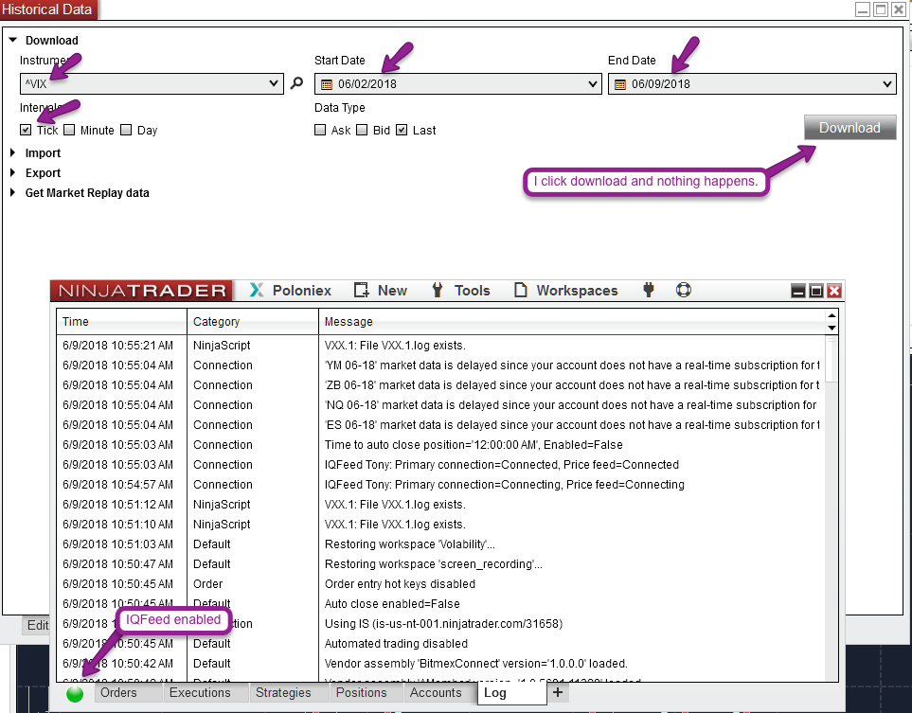Open the Connections plug icon
The width and height of the screenshot is (912, 713).
click(649, 289)
